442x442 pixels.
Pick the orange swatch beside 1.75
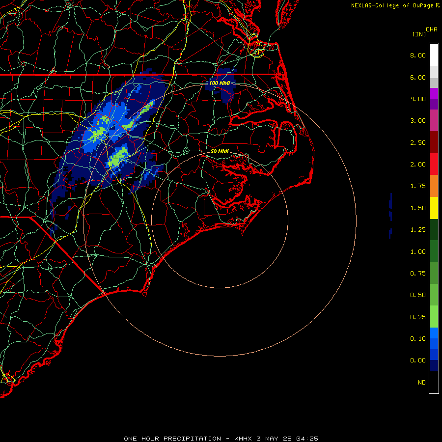[434, 186]
